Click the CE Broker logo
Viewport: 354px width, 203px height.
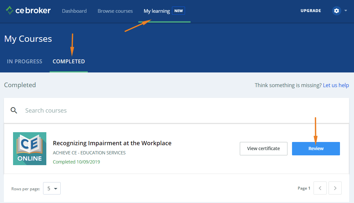tap(28, 11)
